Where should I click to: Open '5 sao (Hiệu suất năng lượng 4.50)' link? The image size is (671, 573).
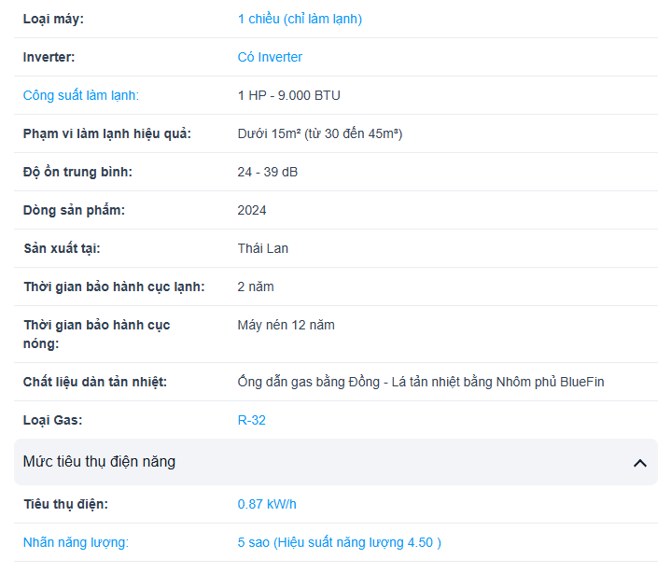340,542
